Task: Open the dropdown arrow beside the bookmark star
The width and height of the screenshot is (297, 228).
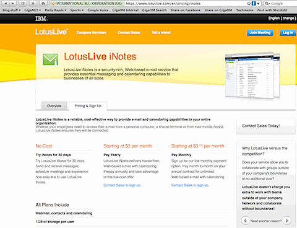Action: pos(258,4)
